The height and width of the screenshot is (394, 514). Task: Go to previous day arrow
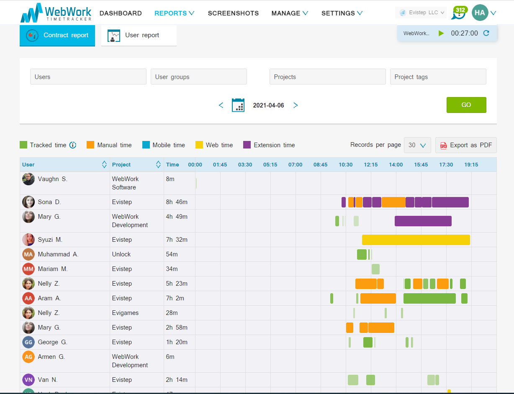221,105
